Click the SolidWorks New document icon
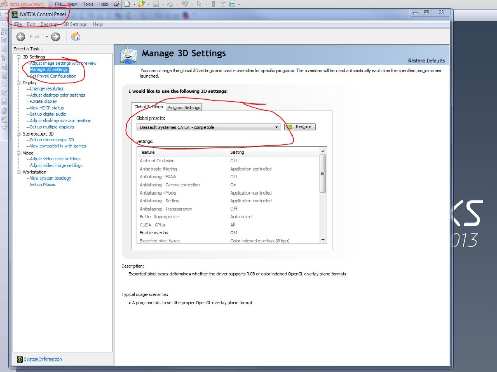This screenshot has width=497, height=372. (x=127, y=4)
